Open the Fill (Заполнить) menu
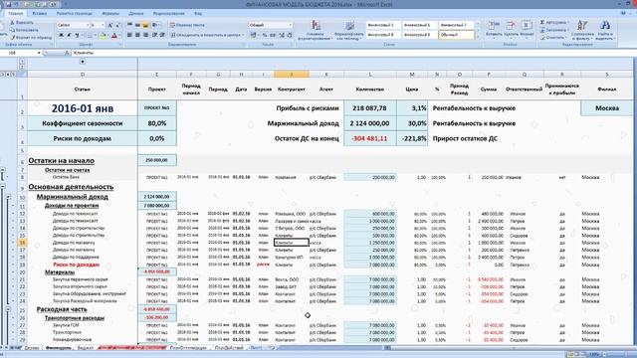 pos(554,30)
